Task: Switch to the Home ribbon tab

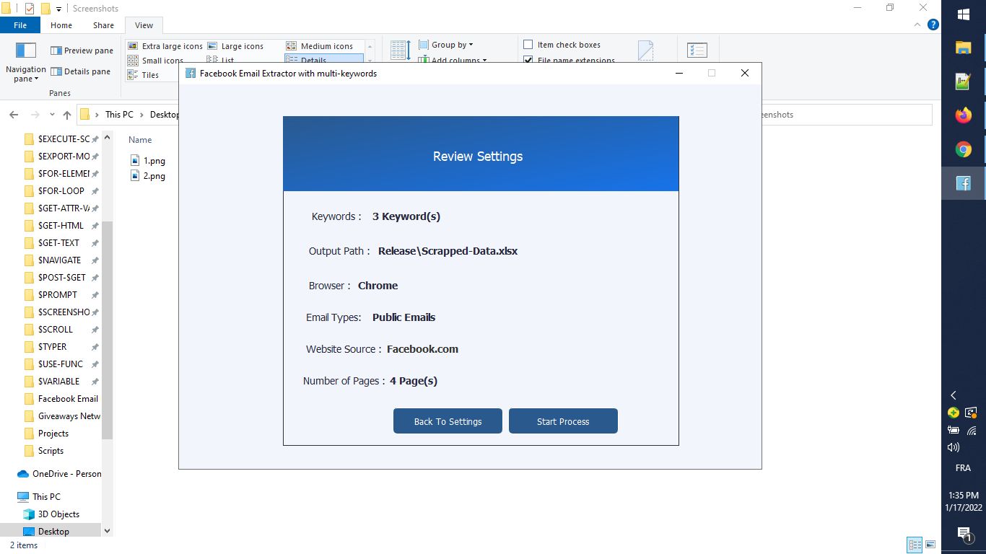Action: click(61, 25)
